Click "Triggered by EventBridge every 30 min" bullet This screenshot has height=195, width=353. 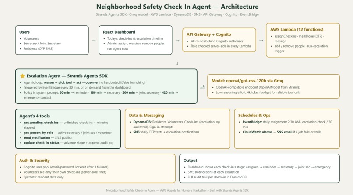point(77,88)
